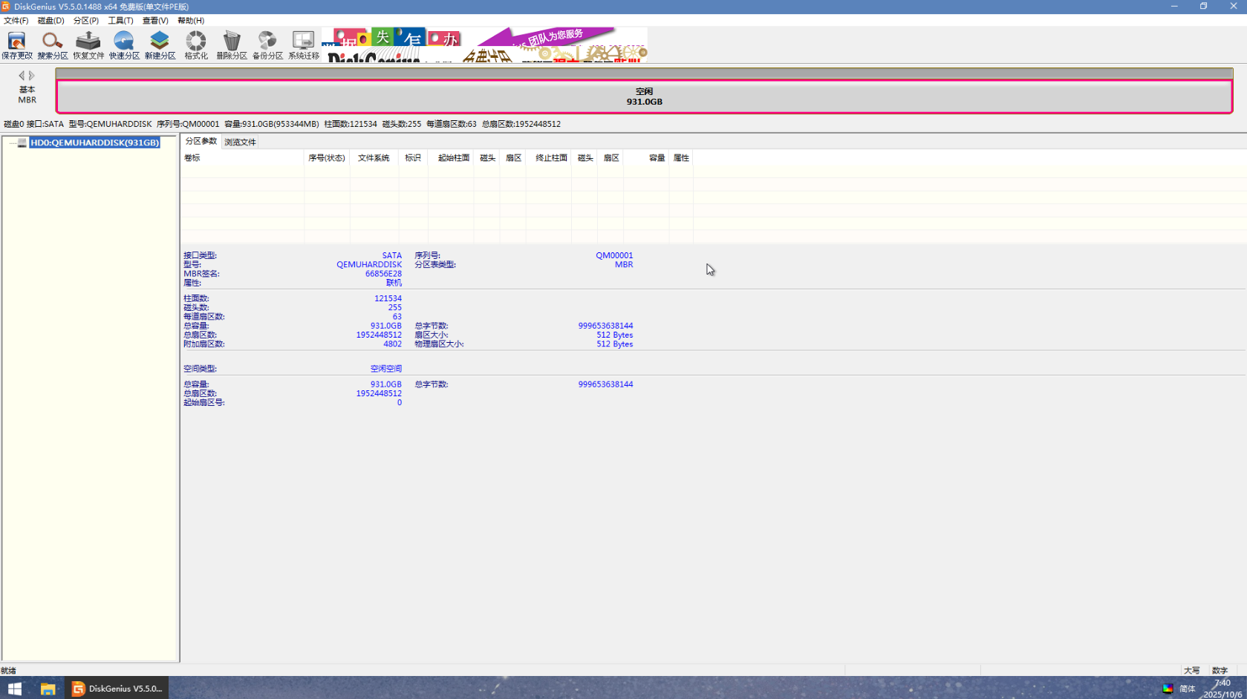The width and height of the screenshot is (1247, 699).
Task: Open the Recover Files (恢复文件) tool
Action: pos(88,45)
